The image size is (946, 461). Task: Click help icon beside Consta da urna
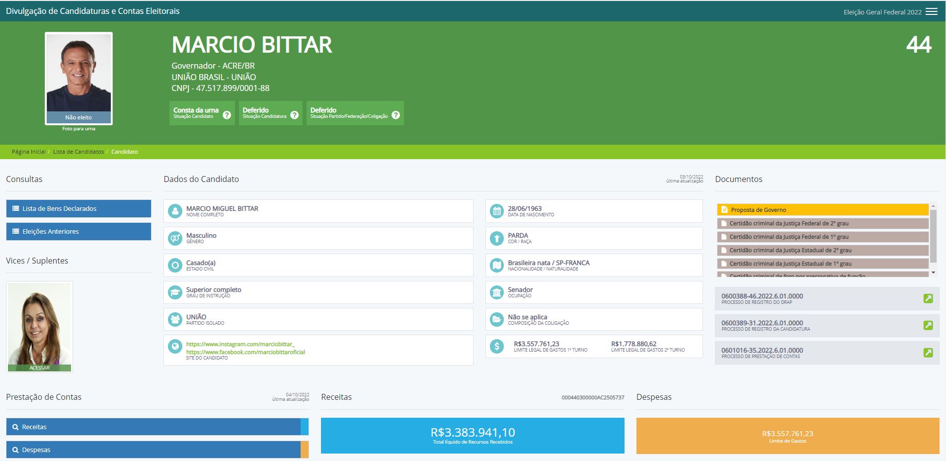227,115
